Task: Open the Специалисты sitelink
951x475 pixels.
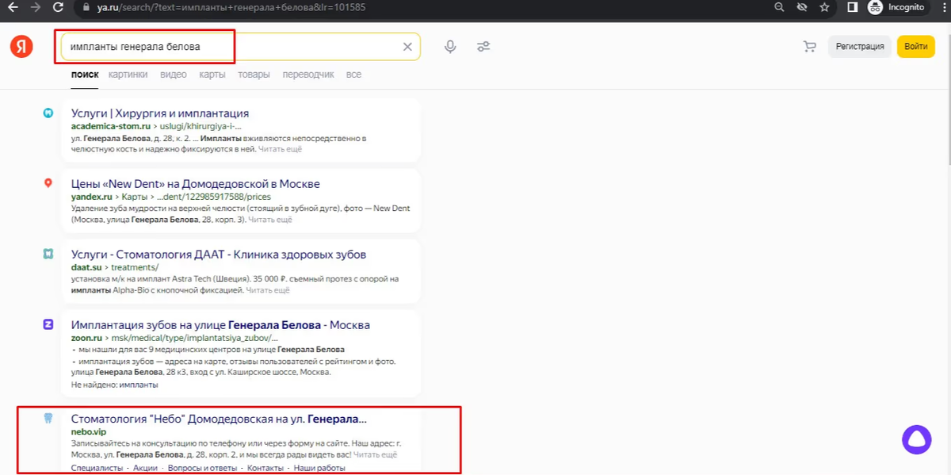Action: click(x=96, y=469)
